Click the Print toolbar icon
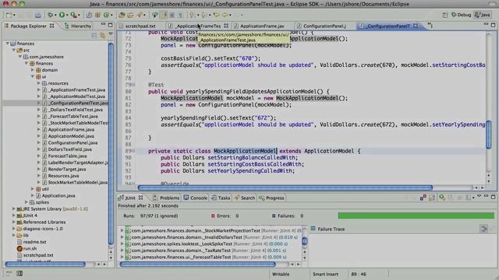The image size is (499, 280). point(38,15)
